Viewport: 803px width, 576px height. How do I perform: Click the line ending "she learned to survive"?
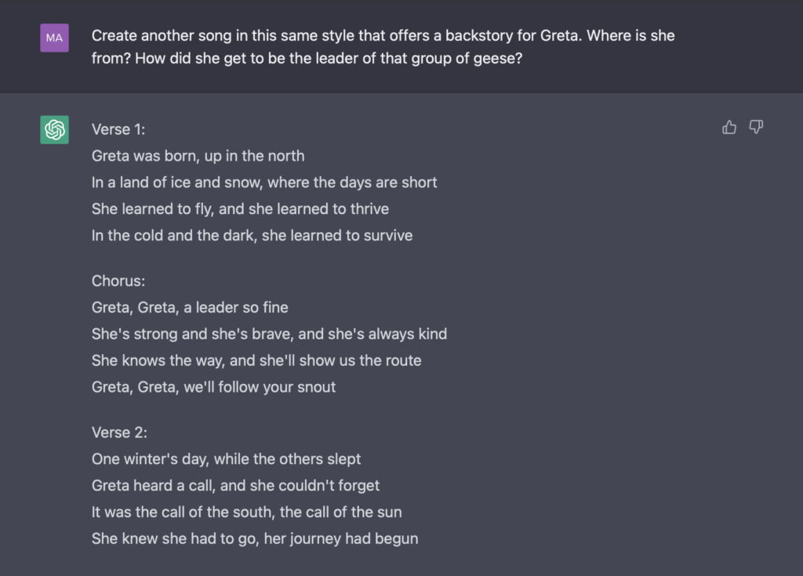252,235
